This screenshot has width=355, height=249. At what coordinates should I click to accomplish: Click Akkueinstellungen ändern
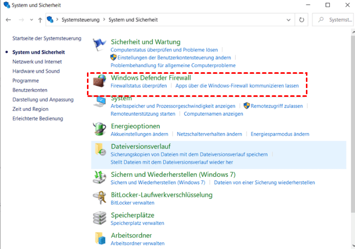[139, 134]
